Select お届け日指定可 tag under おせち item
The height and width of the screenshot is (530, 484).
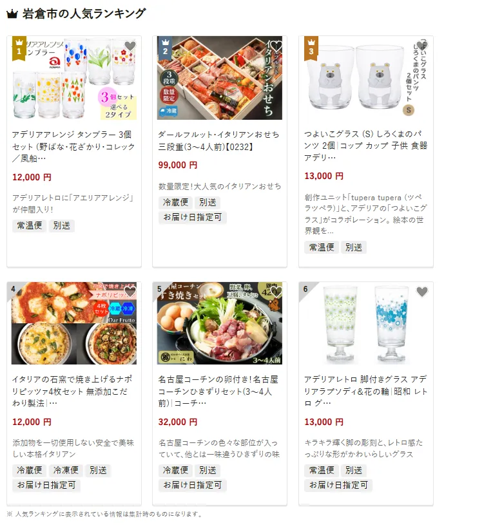click(193, 217)
